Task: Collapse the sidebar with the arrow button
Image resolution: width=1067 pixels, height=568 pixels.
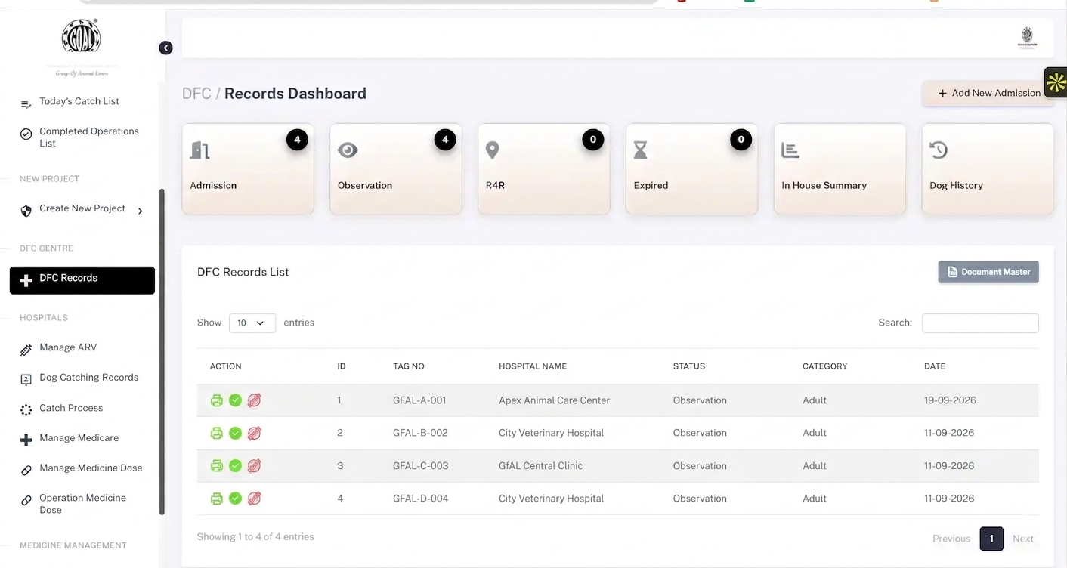Action: (165, 48)
